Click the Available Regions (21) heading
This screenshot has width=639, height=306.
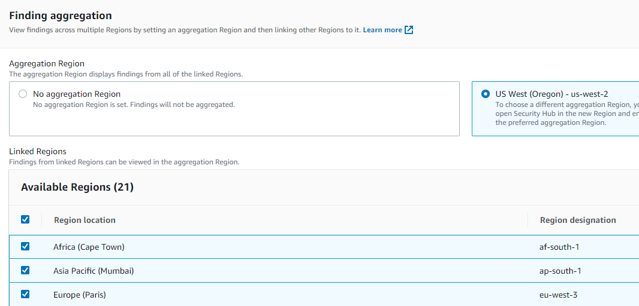[x=77, y=187]
